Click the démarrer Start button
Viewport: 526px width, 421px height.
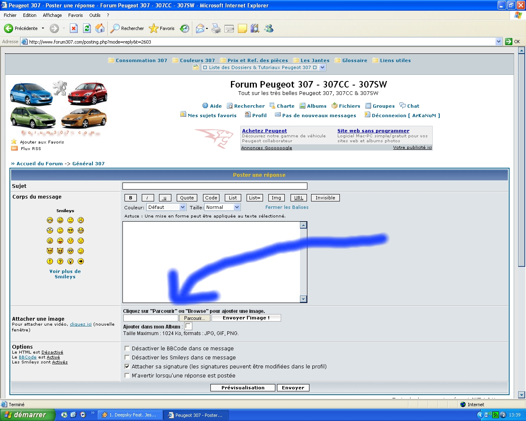tap(28, 415)
